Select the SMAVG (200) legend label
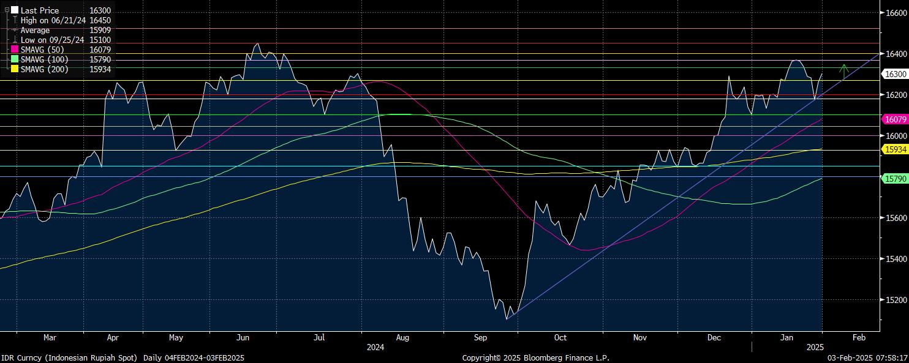This screenshot has width=909, height=363. pyautogui.click(x=46, y=69)
